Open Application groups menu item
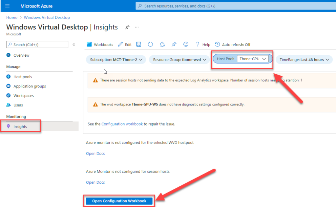The height and width of the screenshot is (207, 336). pos(30,86)
